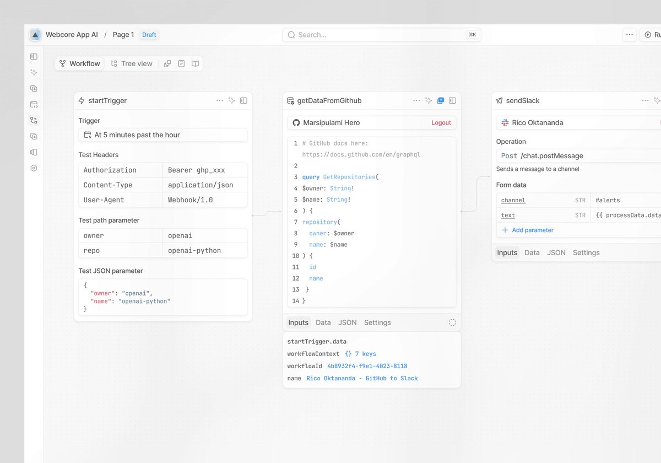Open the JSON tab in getDataFromGithub
This screenshot has width=661, height=463.
pos(348,322)
